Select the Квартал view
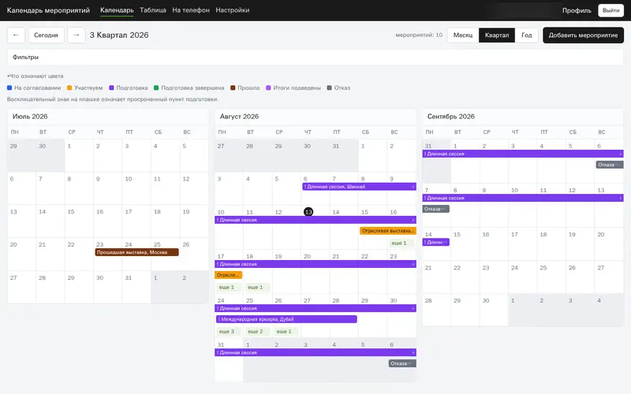Screen dimensions: 631x394 497,35
